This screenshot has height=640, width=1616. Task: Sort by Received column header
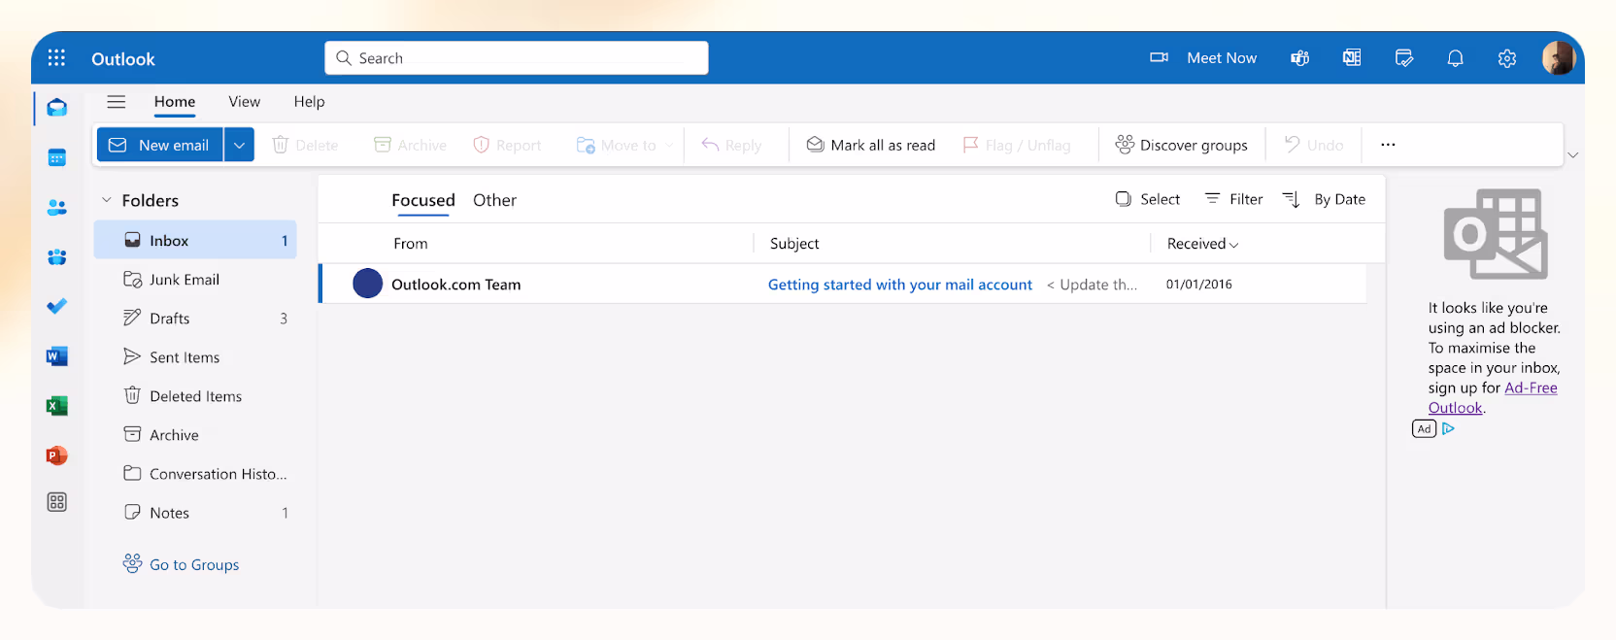point(1202,244)
